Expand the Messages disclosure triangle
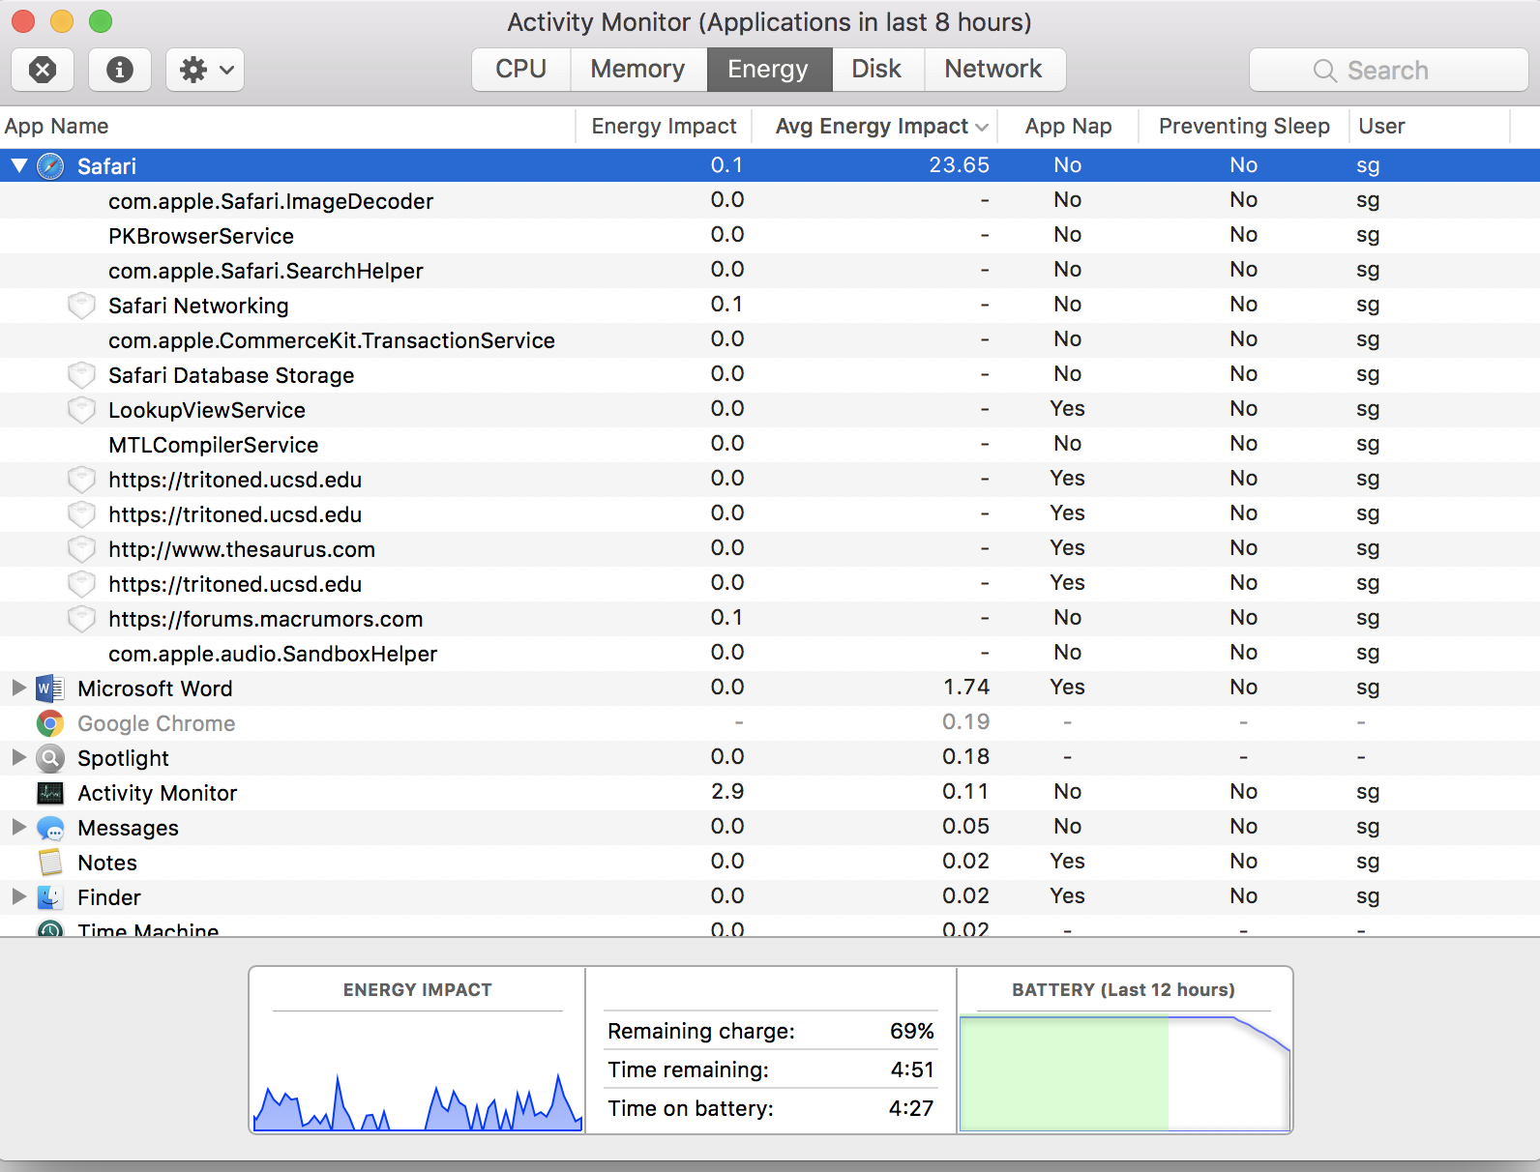Image resolution: width=1540 pixels, height=1172 pixels. [x=18, y=827]
